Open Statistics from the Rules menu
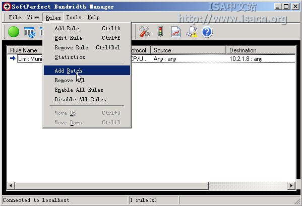Screen dimensions: 302x206 coord(87,57)
